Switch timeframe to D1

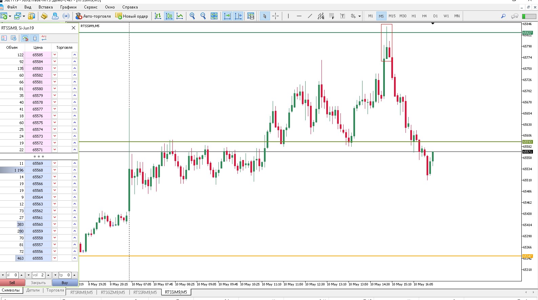(x=435, y=16)
